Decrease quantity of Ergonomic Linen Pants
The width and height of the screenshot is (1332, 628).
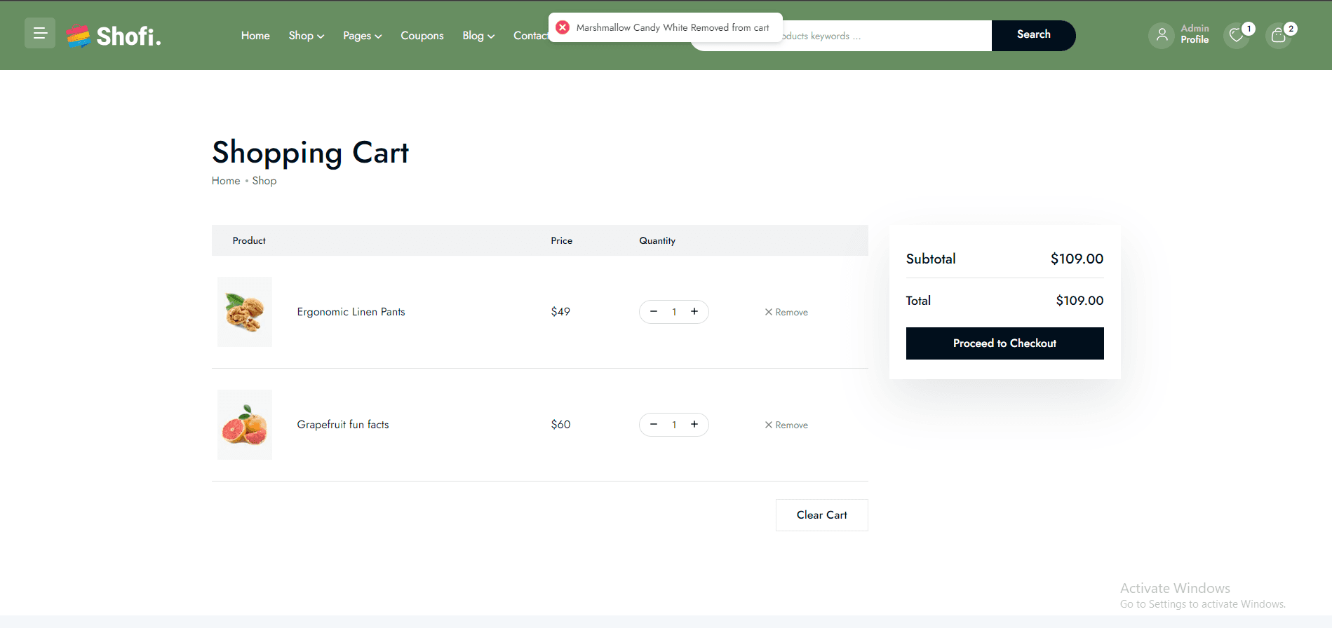654,312
